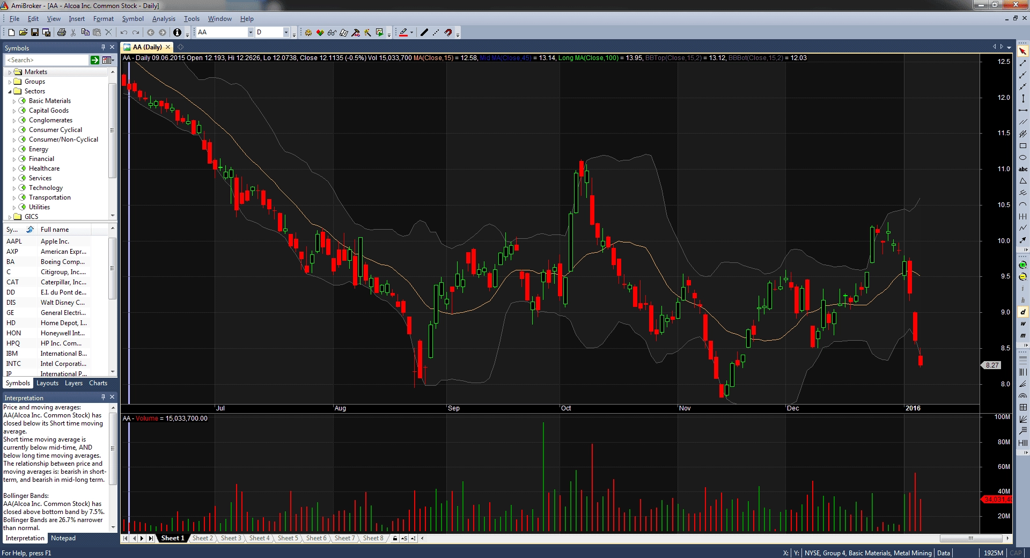Select the abc text tool
The image size is (1030, 558).
(x=1023, y=170)
